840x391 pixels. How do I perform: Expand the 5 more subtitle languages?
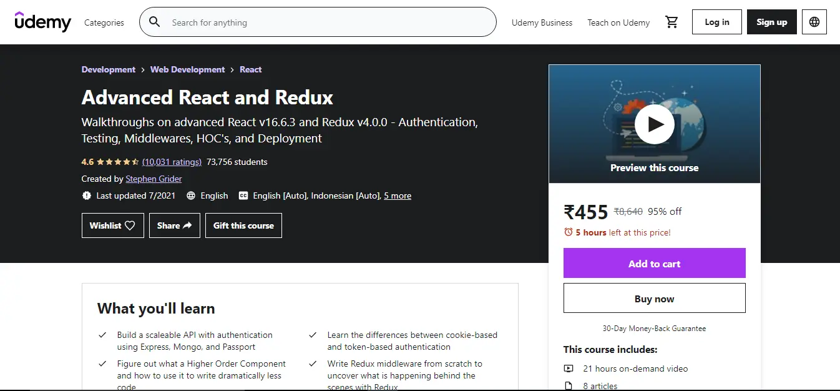tap(398, 195)
